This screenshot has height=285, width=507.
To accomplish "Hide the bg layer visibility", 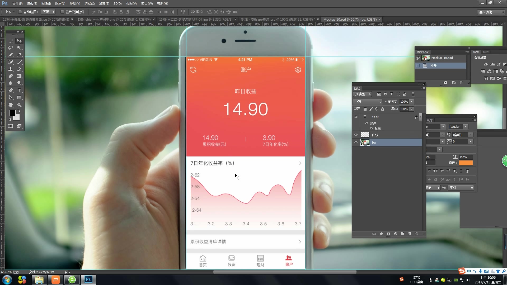I will click(x=356, y=142).
